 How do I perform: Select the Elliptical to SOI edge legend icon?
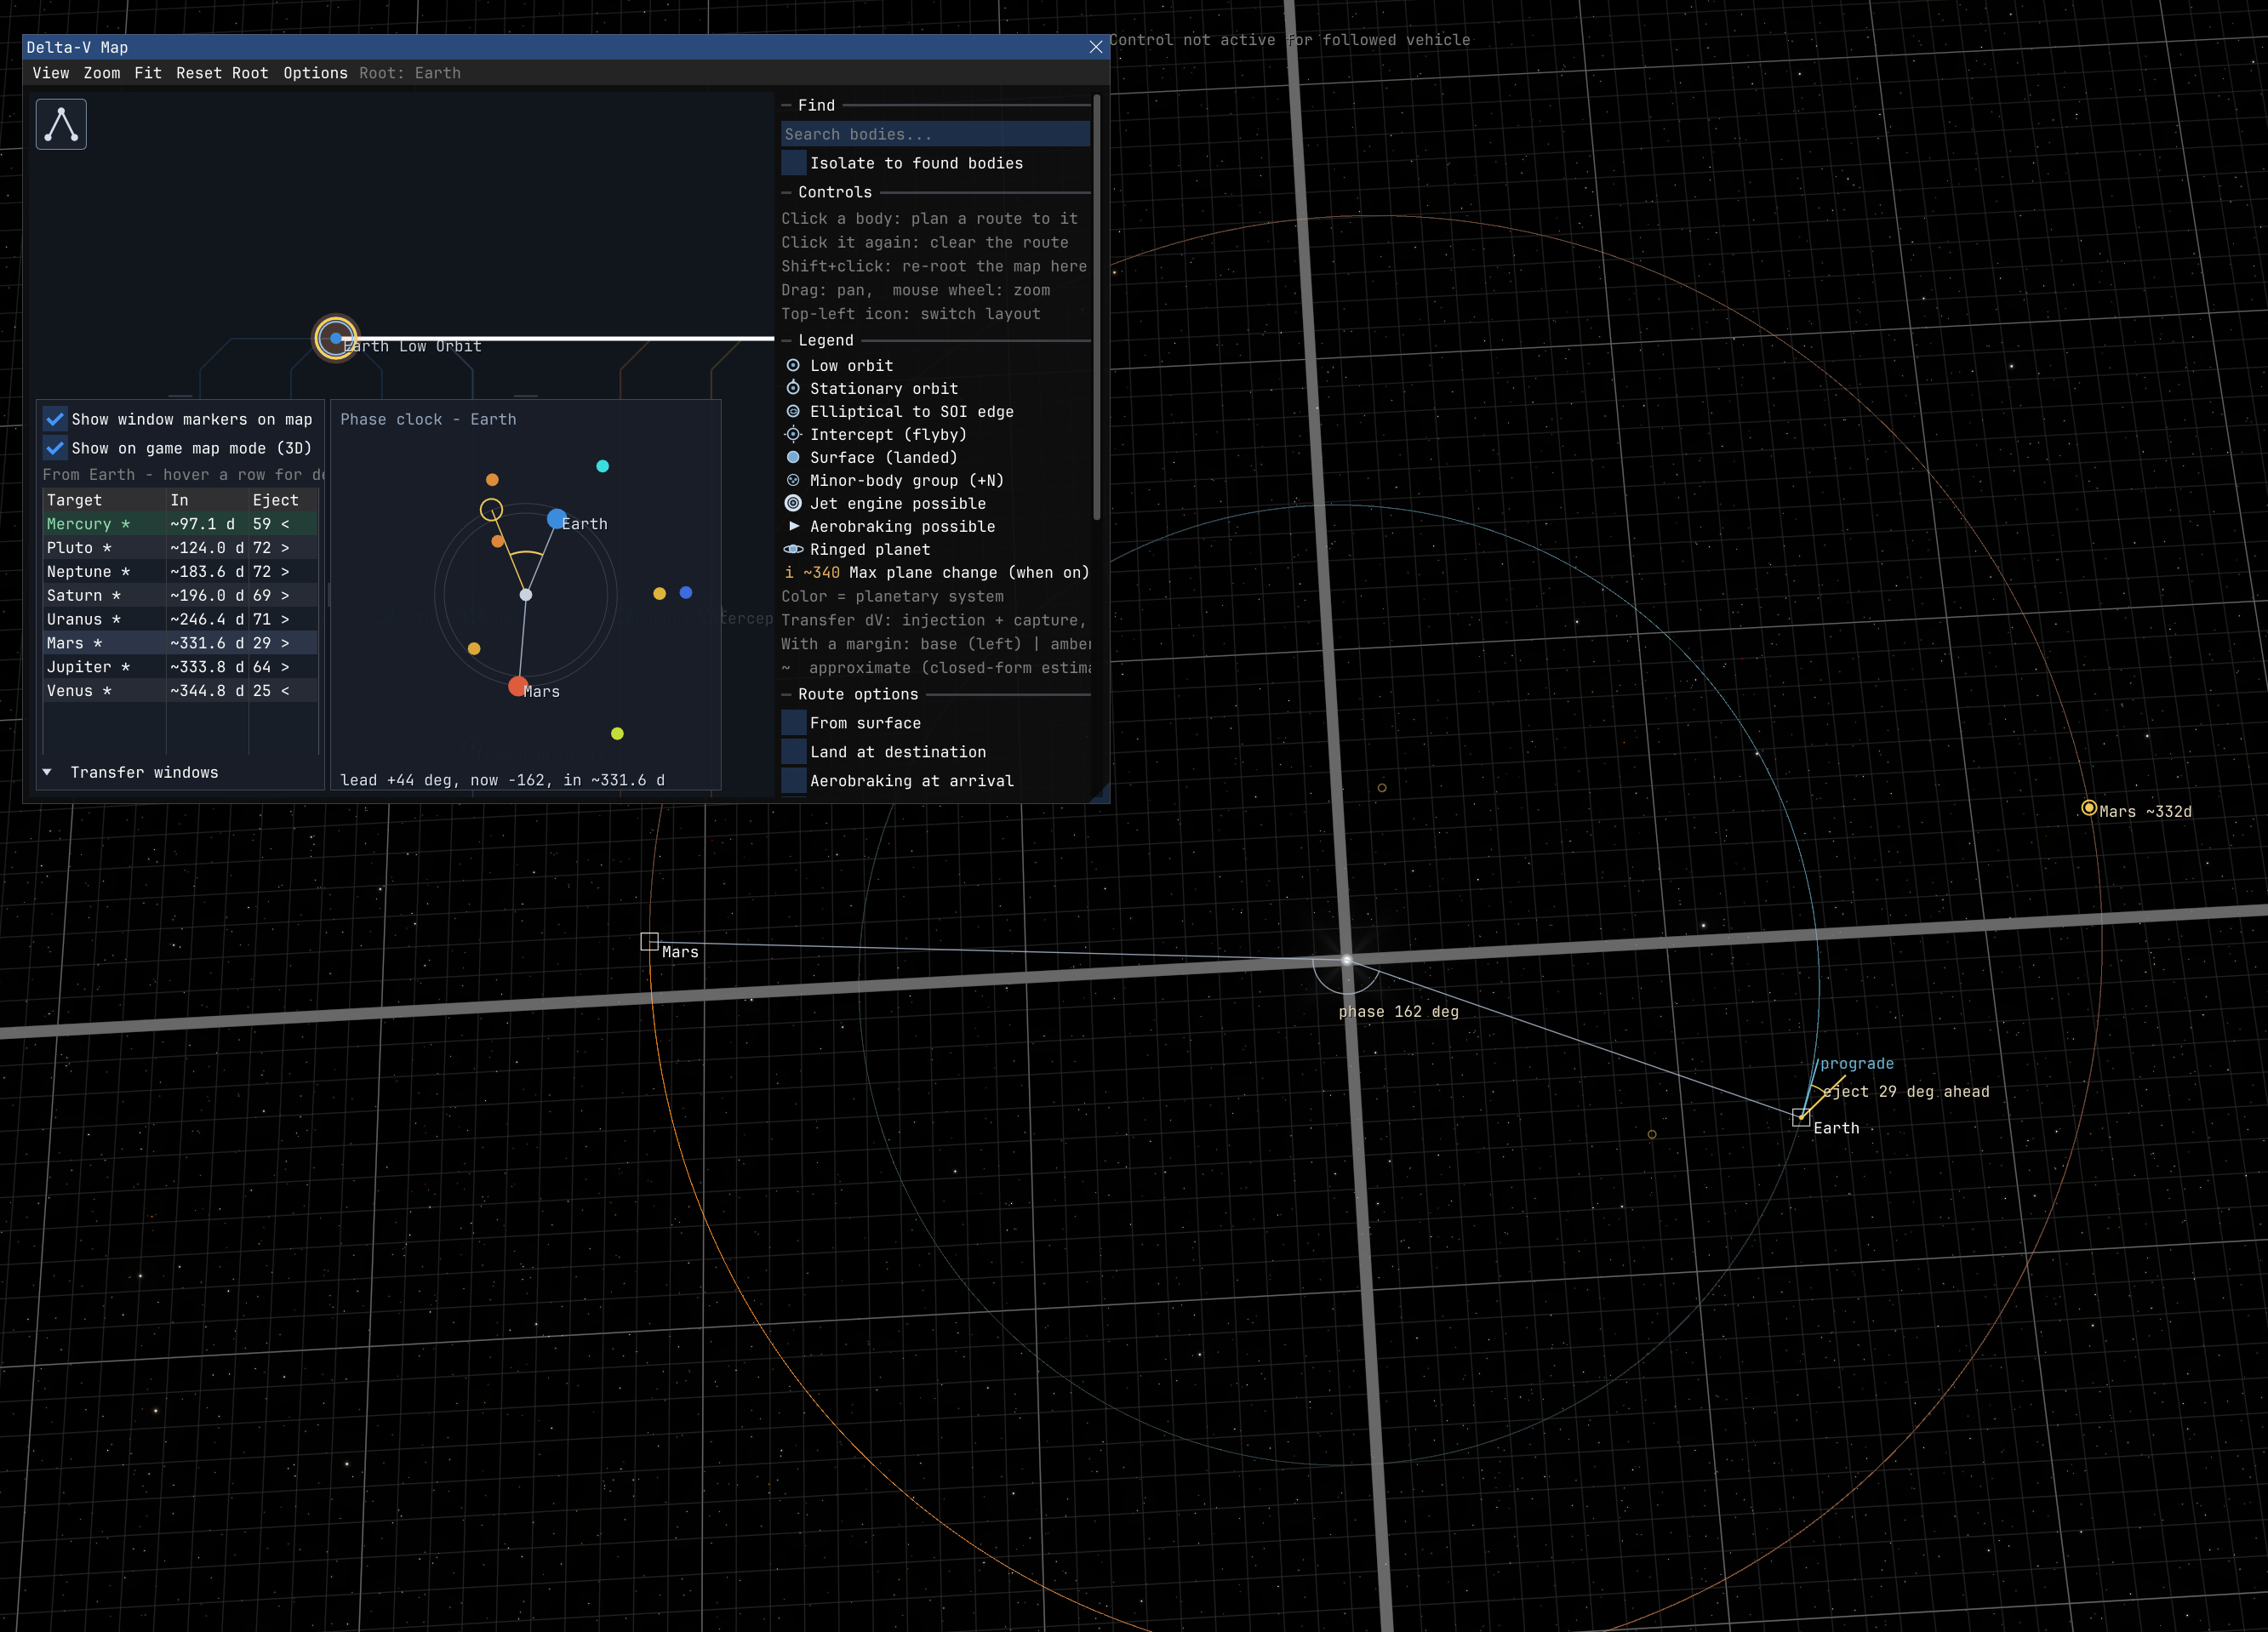click(x=793, y=411)
